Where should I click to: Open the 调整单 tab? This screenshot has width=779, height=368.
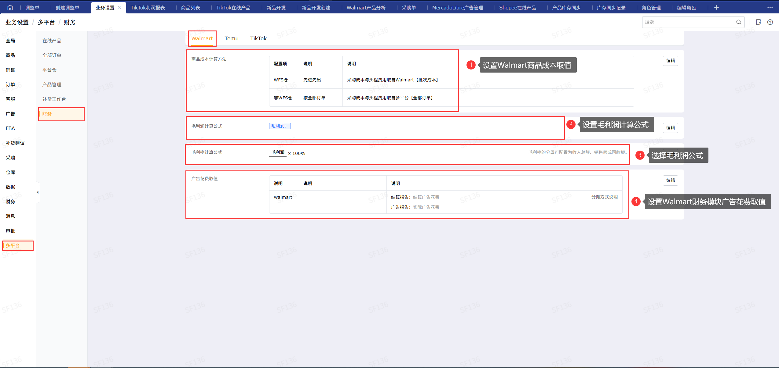point(32,8)
